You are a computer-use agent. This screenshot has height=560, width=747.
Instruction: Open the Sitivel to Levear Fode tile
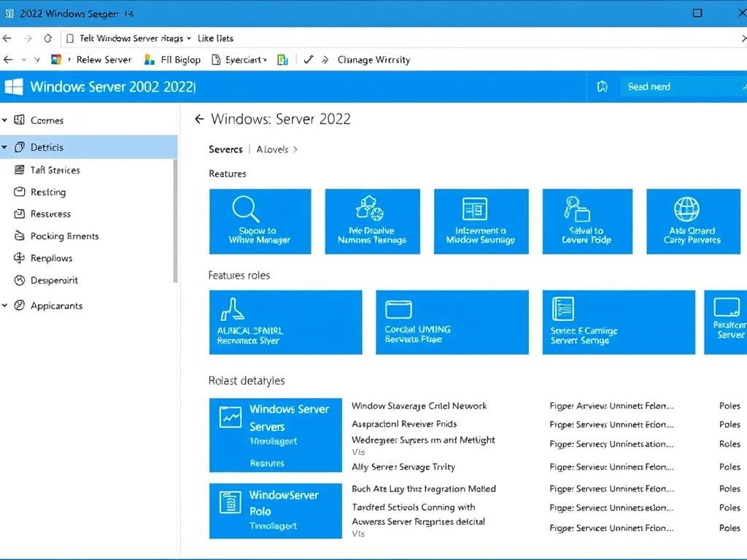point(587,222)
